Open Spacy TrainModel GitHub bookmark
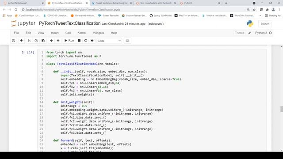The width and height of the screenshot is (283, 159). pyautogui.click(x=161, y=16)
